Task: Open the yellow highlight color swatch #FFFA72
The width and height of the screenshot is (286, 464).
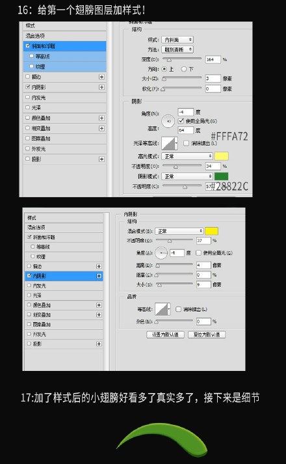Action: tap(221, 156)
